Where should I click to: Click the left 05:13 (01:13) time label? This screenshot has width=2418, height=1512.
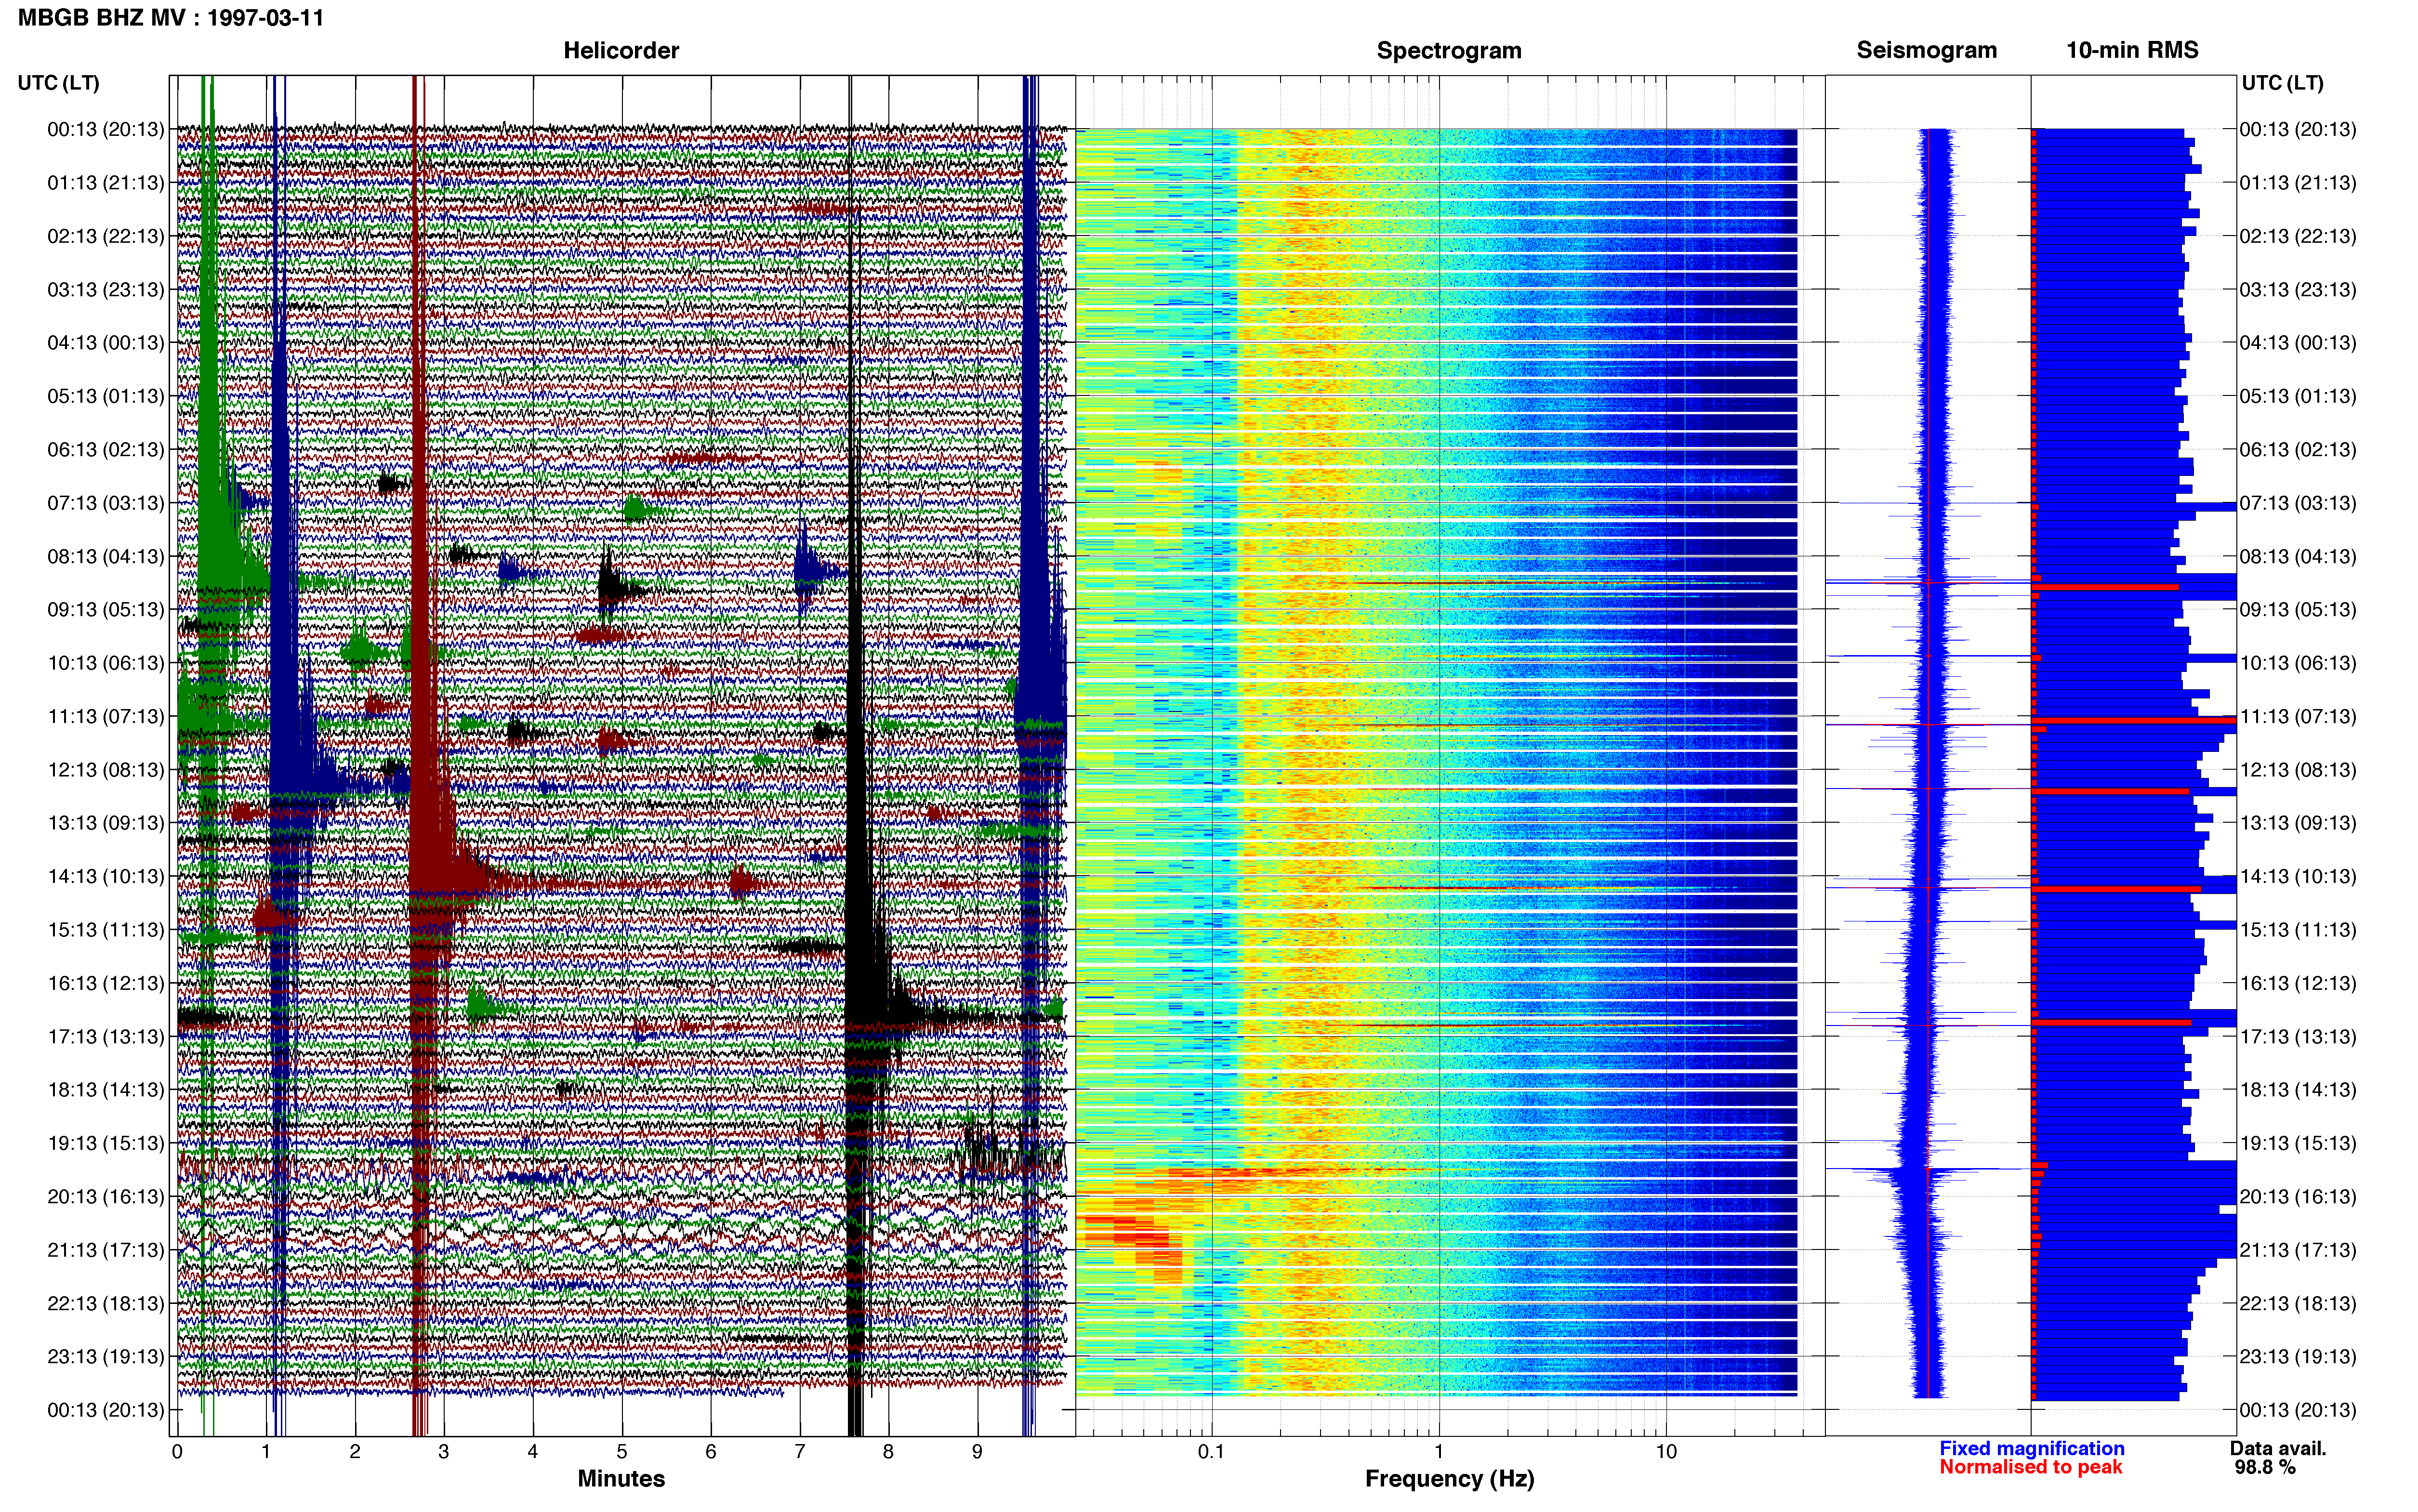(x=106, y=396)
